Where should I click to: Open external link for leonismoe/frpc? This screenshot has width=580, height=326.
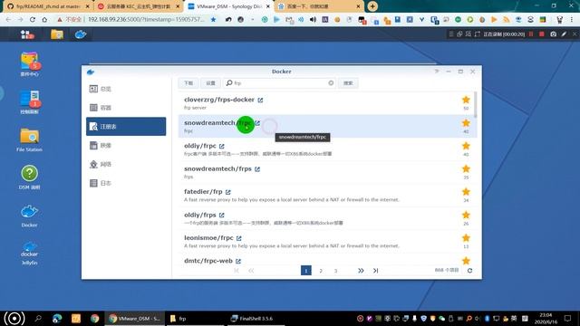pos(239,238)
